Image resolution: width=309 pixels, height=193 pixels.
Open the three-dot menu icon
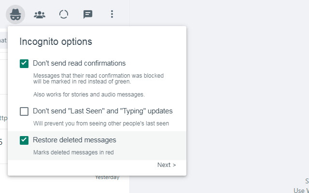pyautogui.click(x=112, y=14)
